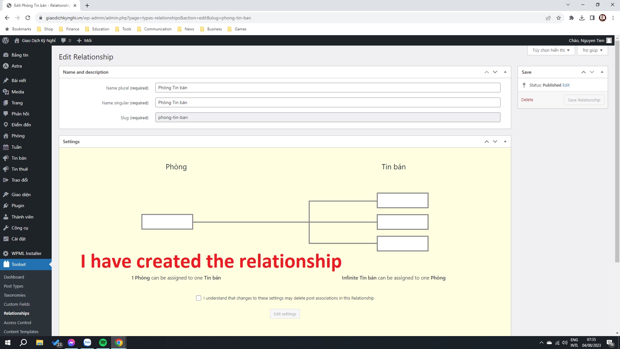Move Name and description panel up
This screenshot has width=620, height=349.
pyautogui.click(x=487, y=72)
